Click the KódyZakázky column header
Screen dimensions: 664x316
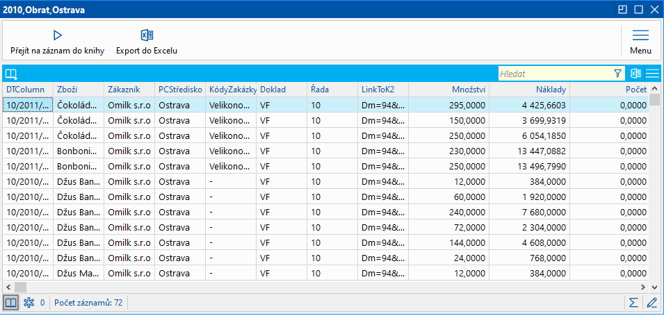tap(231, 90)
